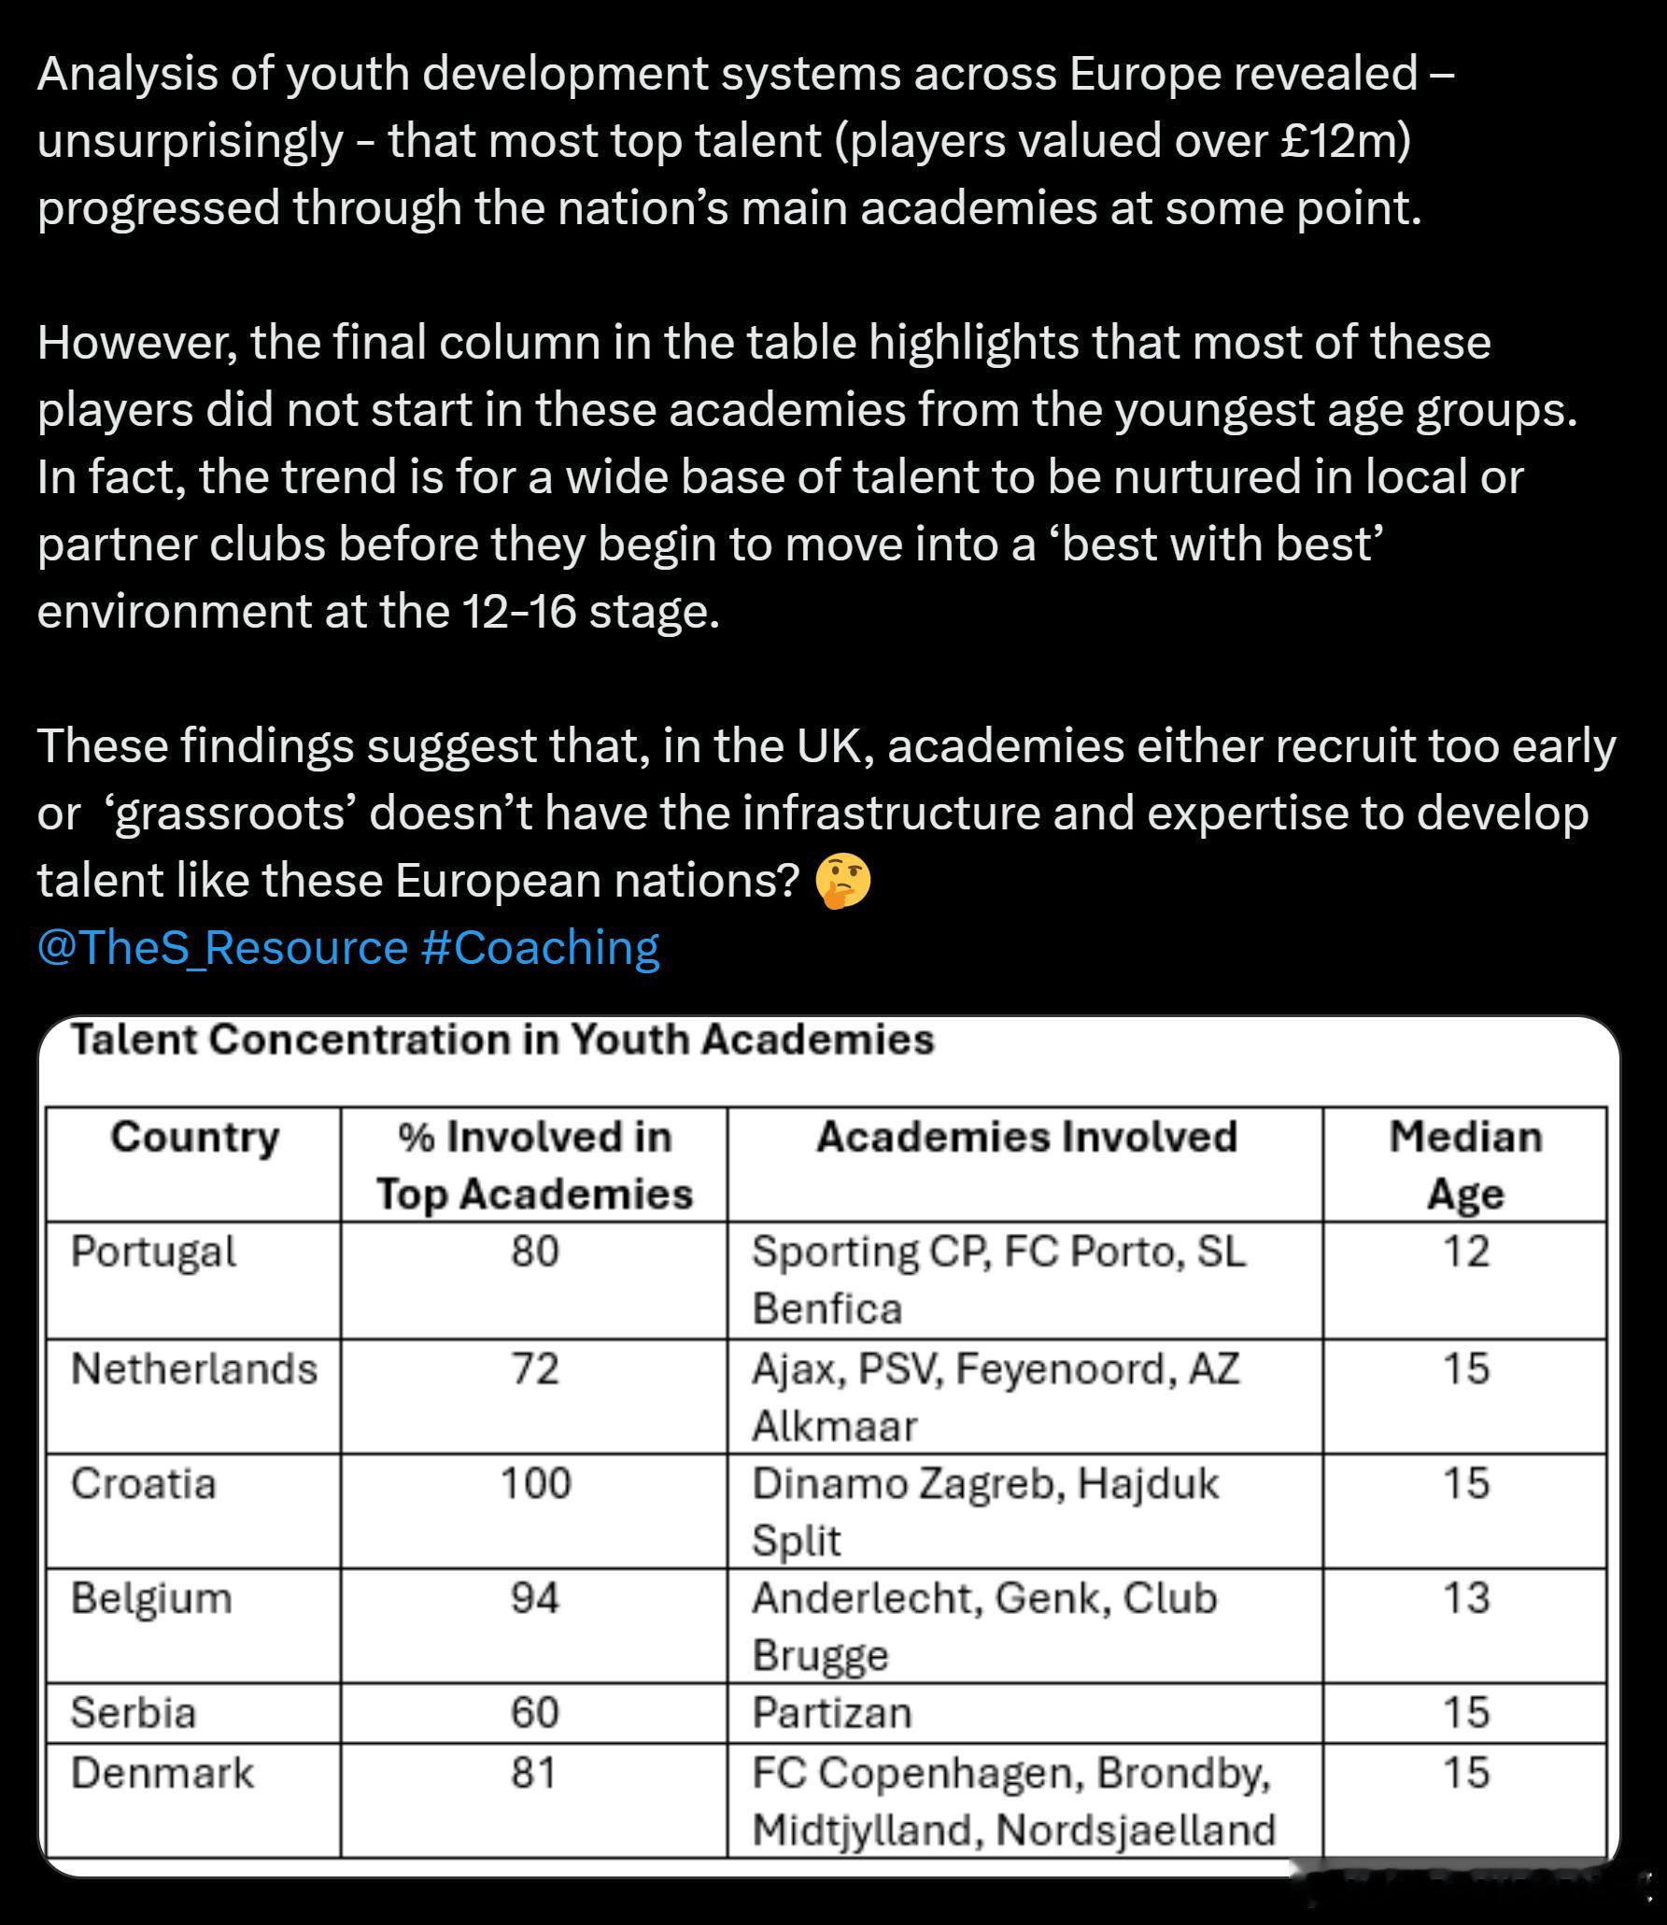Click the Netherlands row label
1667x1925 pixels.
point(194,1369)
